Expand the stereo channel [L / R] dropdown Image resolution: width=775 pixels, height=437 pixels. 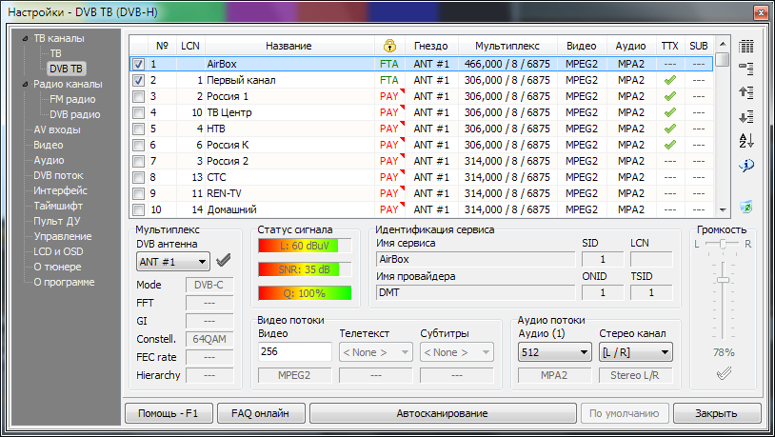(636, 352)
